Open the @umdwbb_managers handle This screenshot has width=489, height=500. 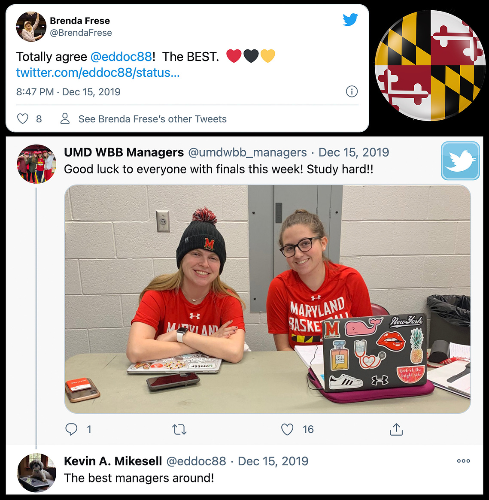pos(248,152)
